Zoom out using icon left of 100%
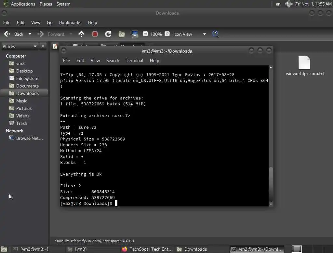Image resolution: width=333 pixels, height=253 pixels. (x=145, y=34)
